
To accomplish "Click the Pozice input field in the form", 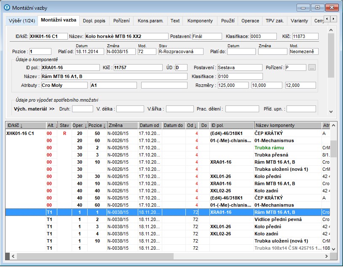I will tap(40, 52).
